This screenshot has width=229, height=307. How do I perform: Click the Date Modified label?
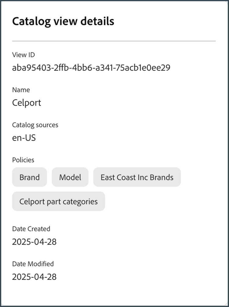[33, 264]
